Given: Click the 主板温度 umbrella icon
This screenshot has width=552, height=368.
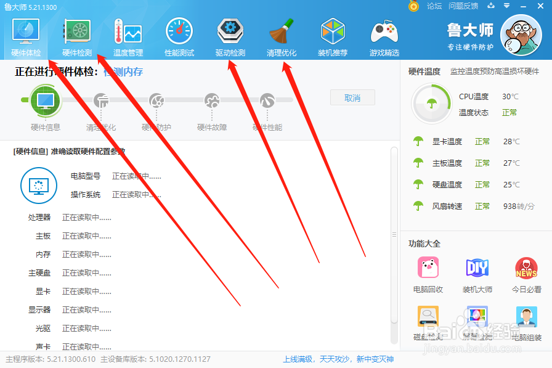Looking at the screenshot, I should point(418,163).
